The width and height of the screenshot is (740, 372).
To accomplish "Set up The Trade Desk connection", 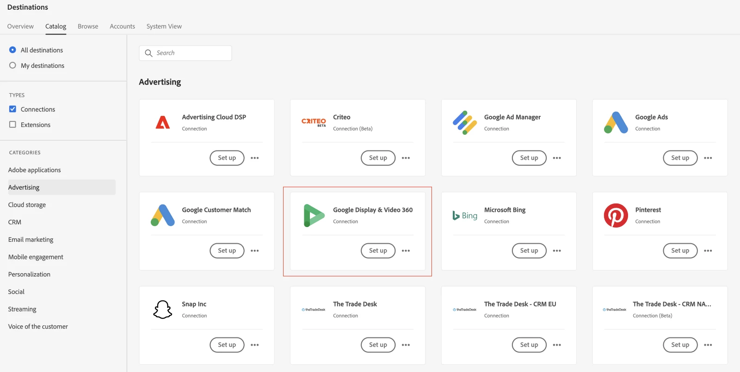I will click(378, 345).
